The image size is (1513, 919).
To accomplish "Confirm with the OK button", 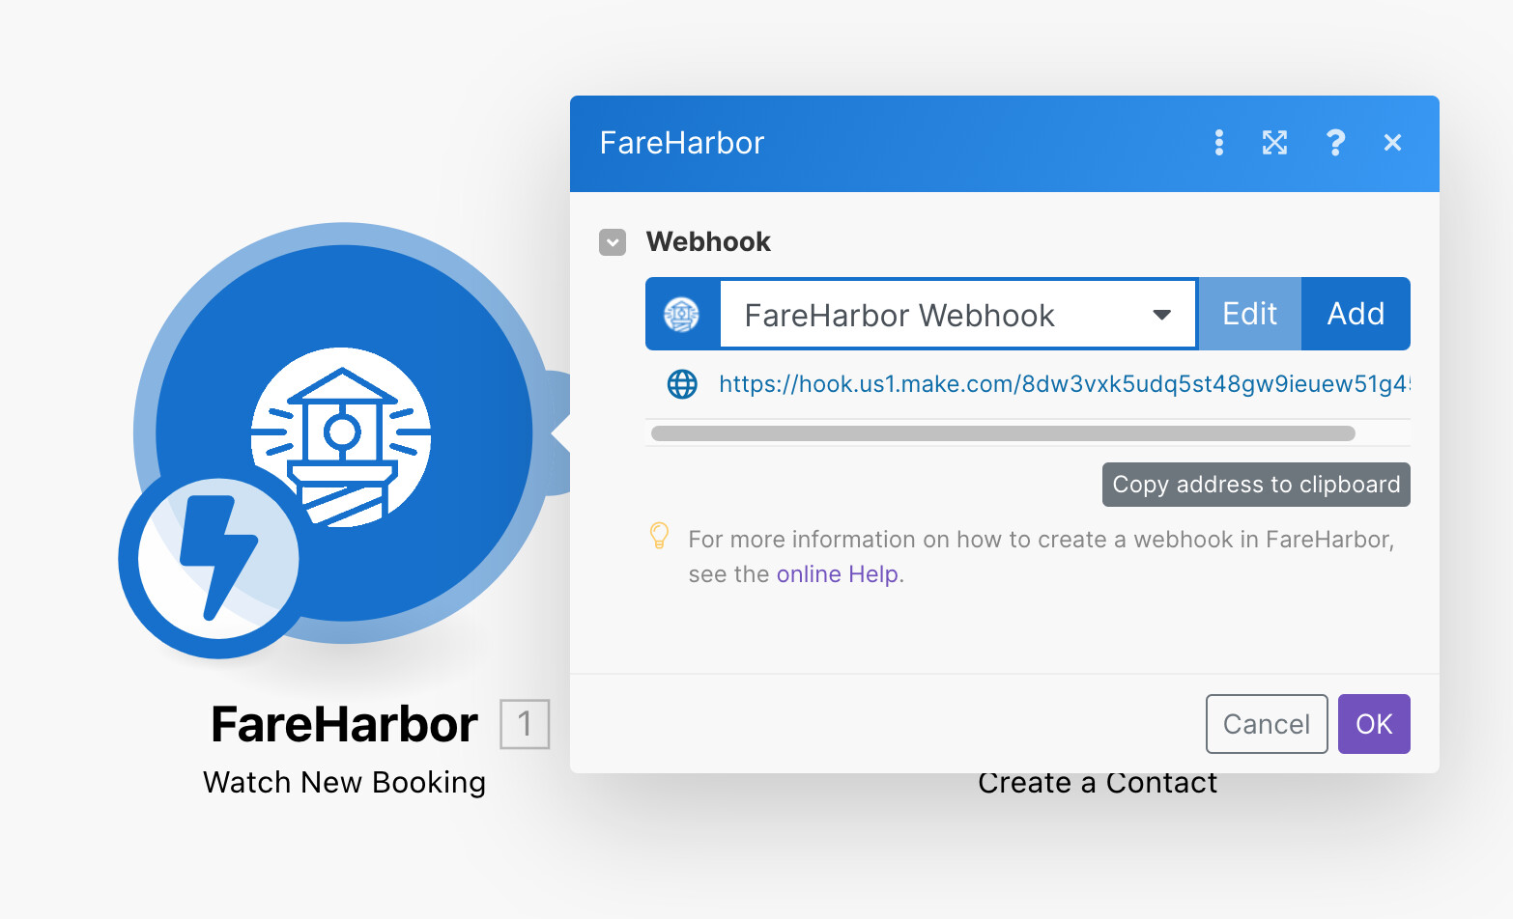I will (1374, 724).
